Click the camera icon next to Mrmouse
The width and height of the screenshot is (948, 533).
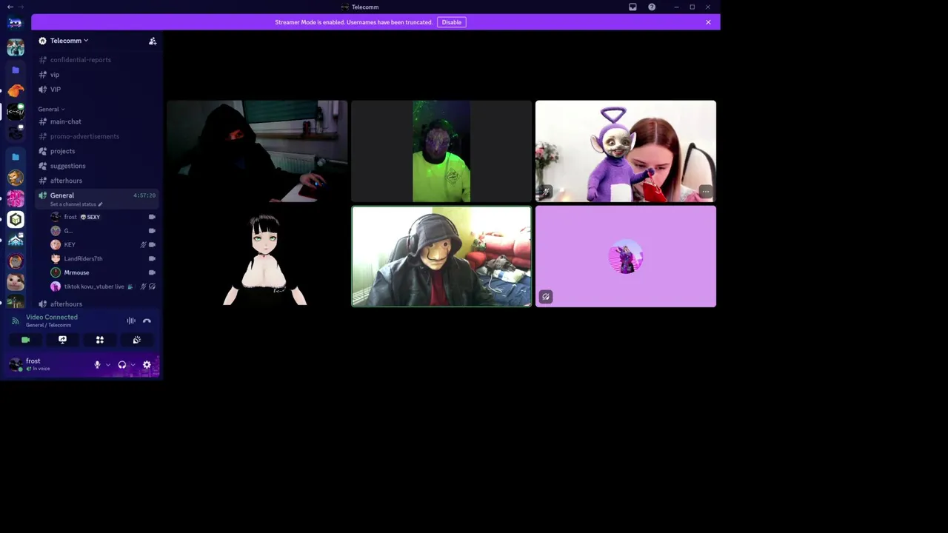coord(152,272)
